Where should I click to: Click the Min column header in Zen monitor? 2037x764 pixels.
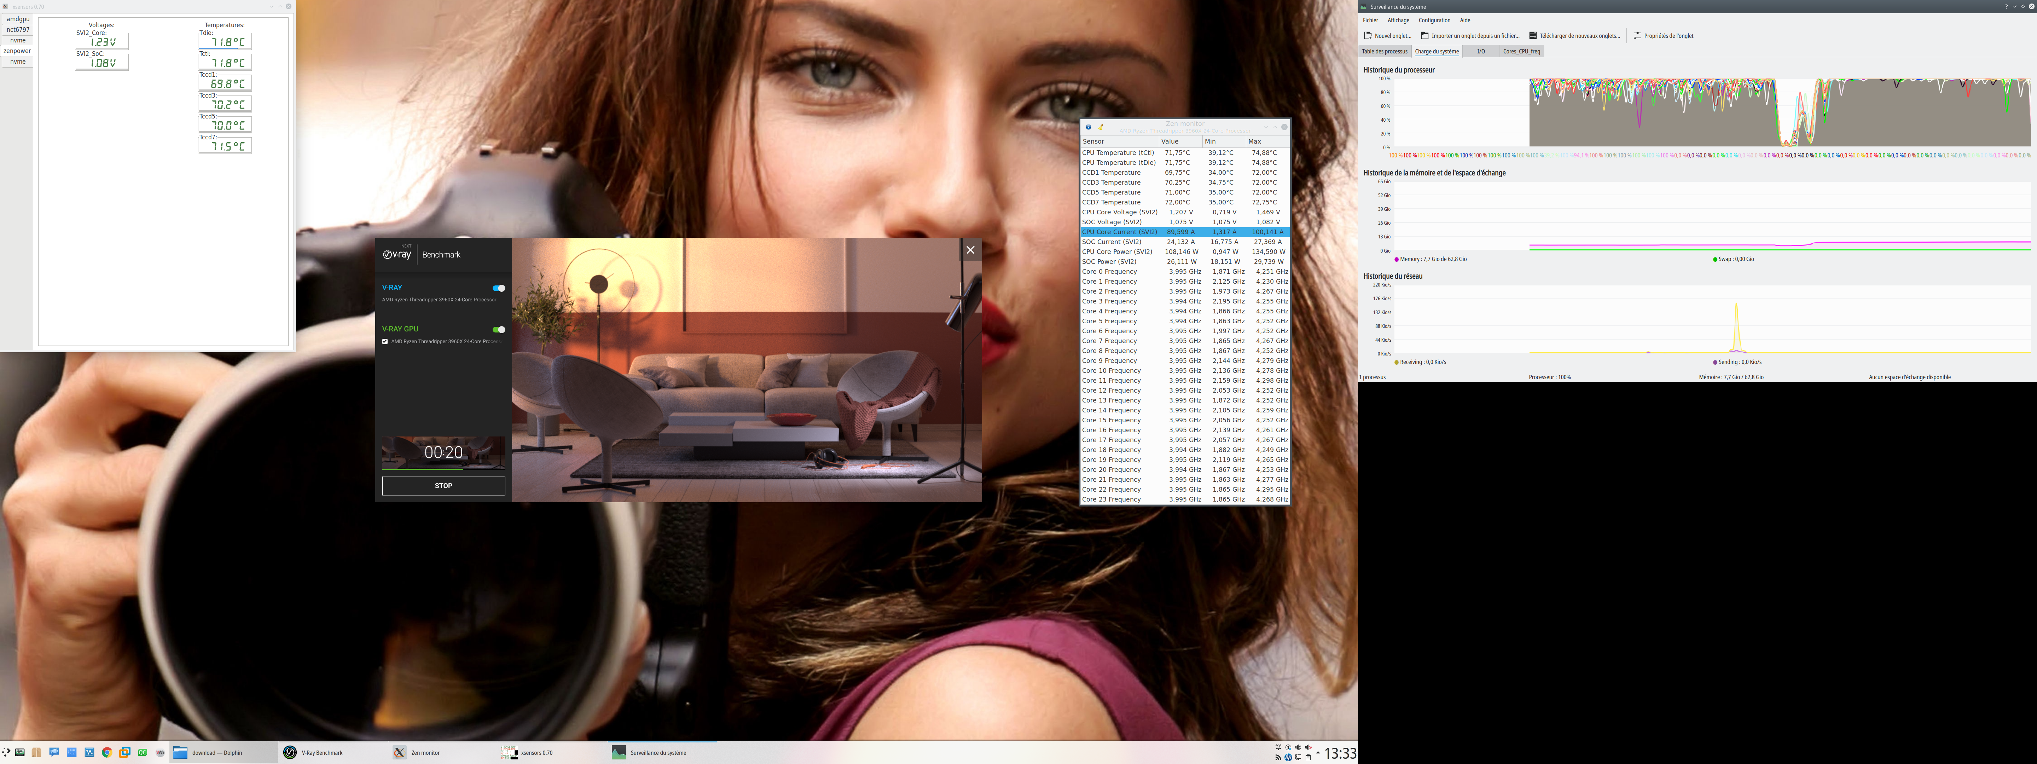(x=1223, y=141)
